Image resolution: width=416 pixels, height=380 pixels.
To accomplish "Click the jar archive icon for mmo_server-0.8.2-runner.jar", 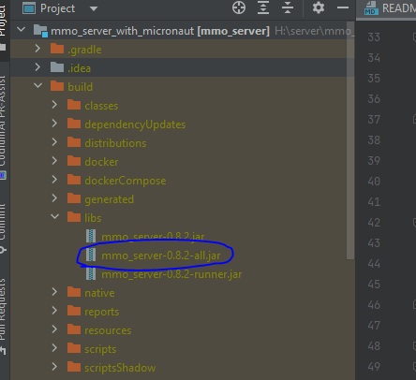I will coord(91,273).
